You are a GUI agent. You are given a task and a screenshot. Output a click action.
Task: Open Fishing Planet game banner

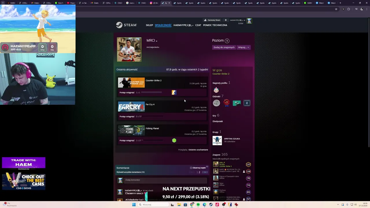click(131, 131)
